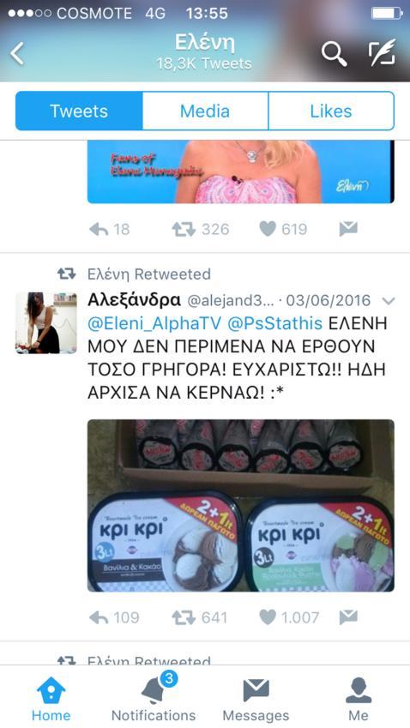The image size is (410, 728).
Task: Send first tweet via direct message icon
Action: (348, 228)
